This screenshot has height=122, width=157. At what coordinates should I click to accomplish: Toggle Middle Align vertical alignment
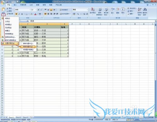click(48, 10)
